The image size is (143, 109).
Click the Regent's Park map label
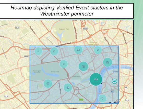coord(64,29)
